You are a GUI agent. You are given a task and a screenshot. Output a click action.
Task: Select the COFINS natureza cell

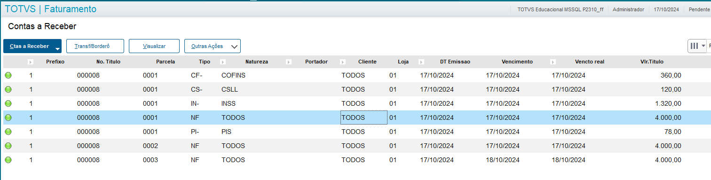(233, 75)
